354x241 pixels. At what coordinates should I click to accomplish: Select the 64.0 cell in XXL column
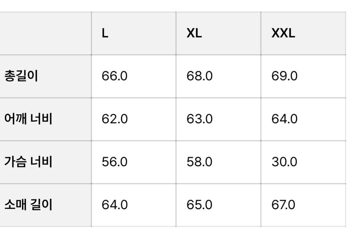point(284,119)
